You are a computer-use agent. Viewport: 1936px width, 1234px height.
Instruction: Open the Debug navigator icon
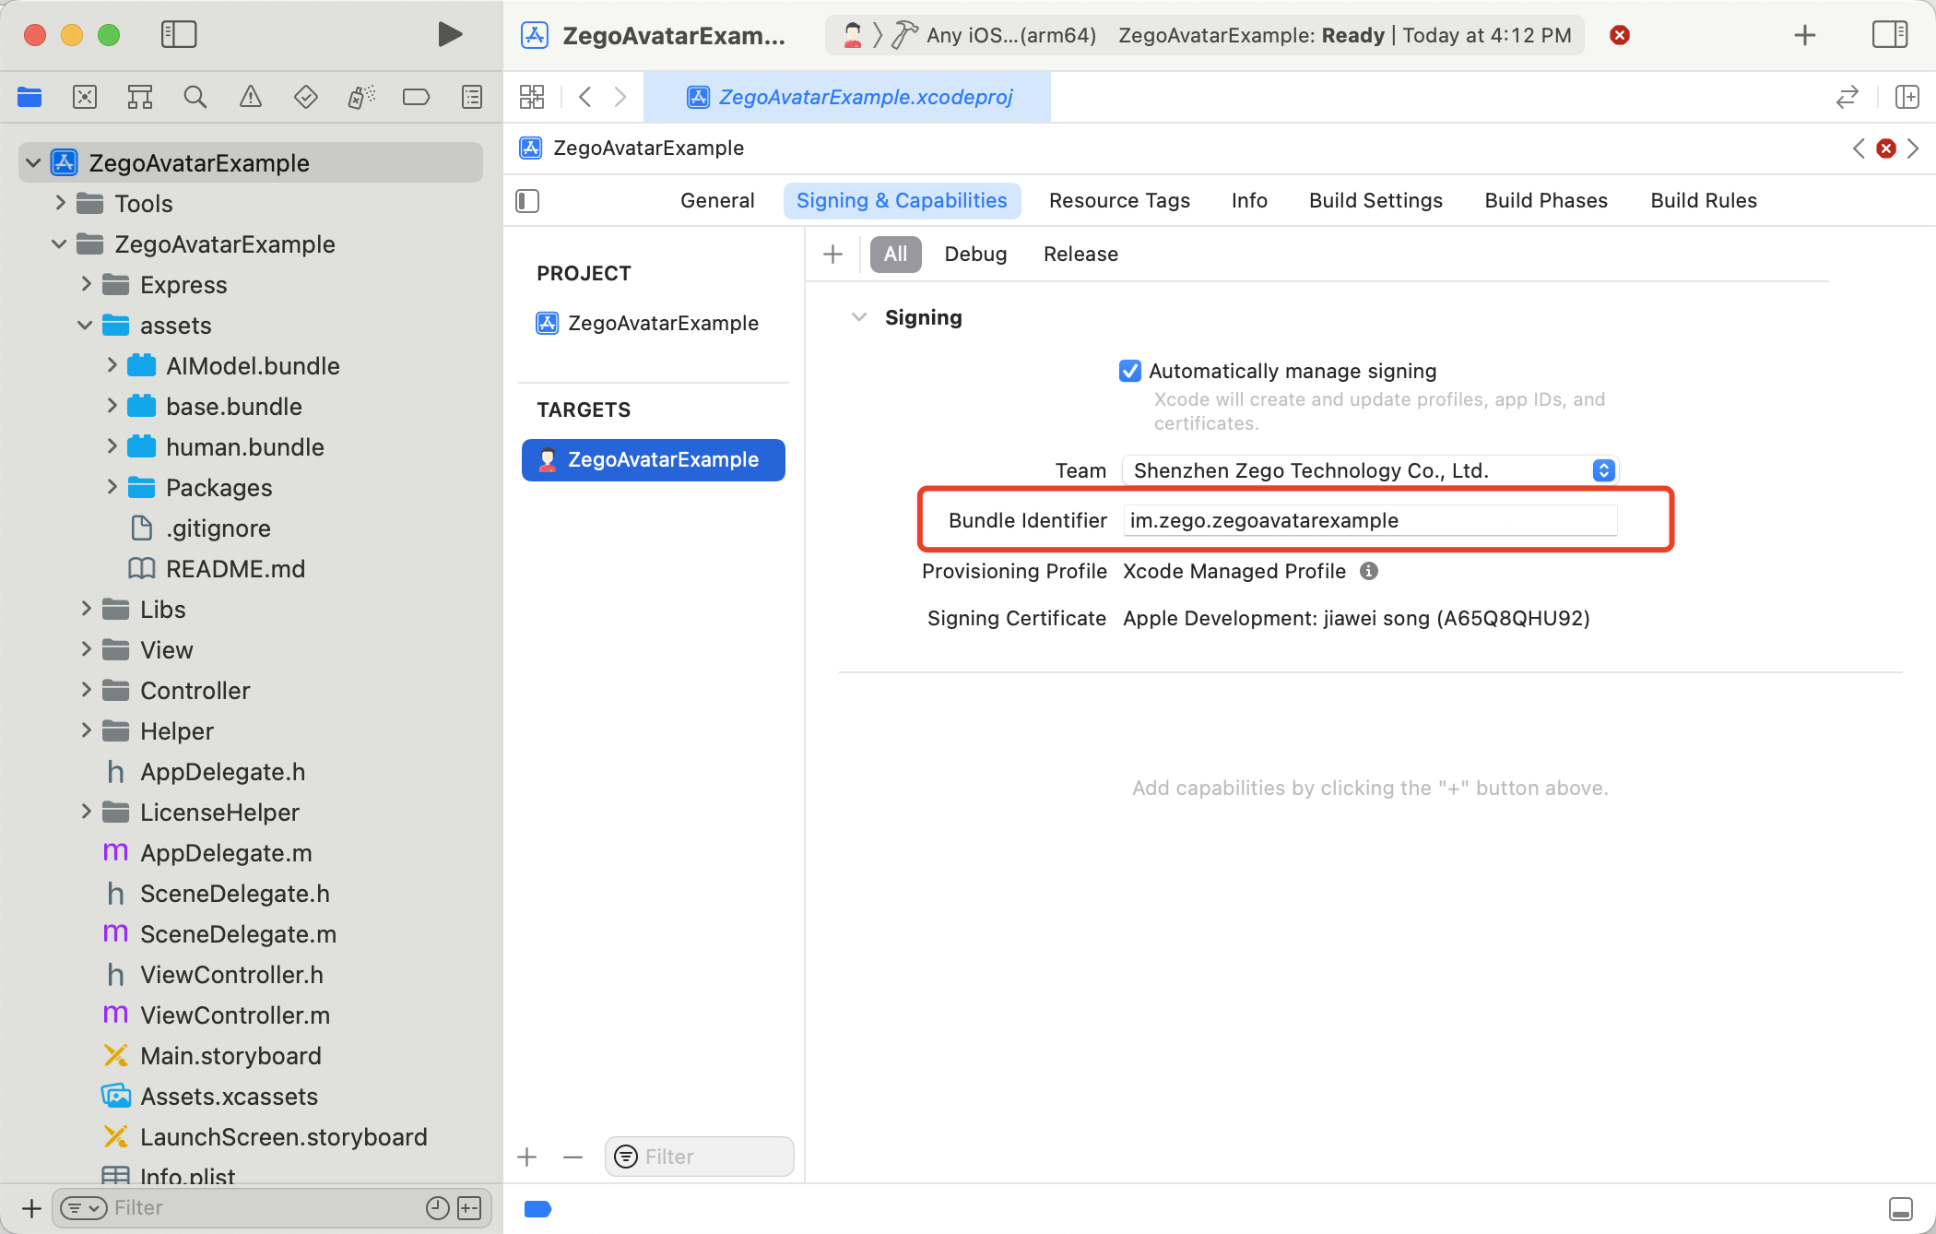[361, 97]
